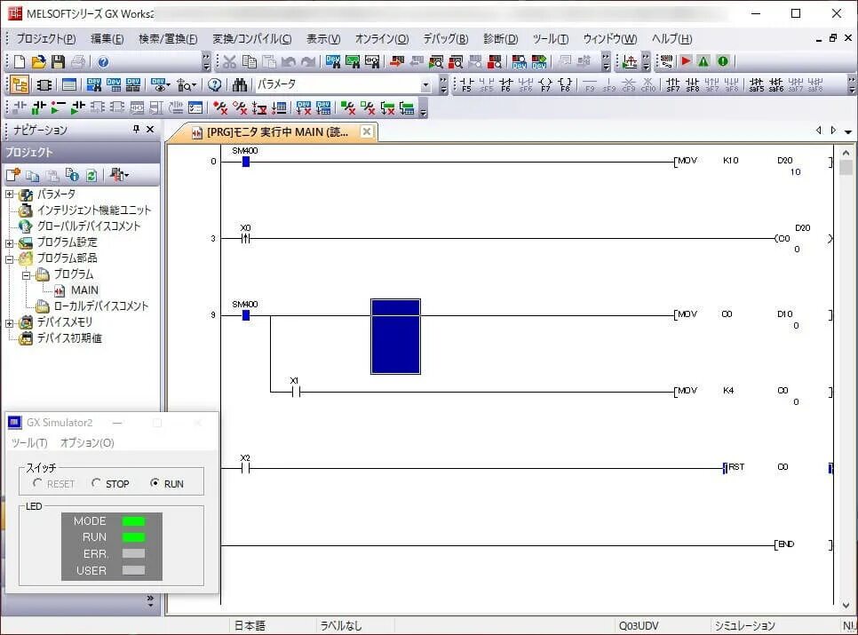
Task: Click the X1 contact in the ladder
Action: click(x=296, y=391)
